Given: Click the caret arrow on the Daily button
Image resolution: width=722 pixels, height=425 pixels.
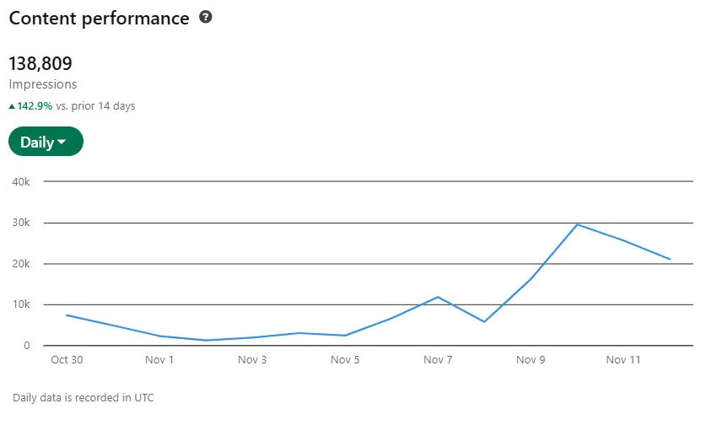Looking at the screenshot, I should [x=62, y=143].
